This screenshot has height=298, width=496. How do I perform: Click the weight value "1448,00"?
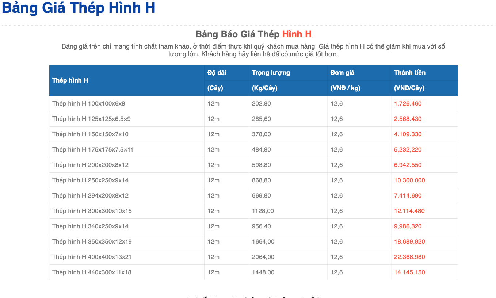263,272
